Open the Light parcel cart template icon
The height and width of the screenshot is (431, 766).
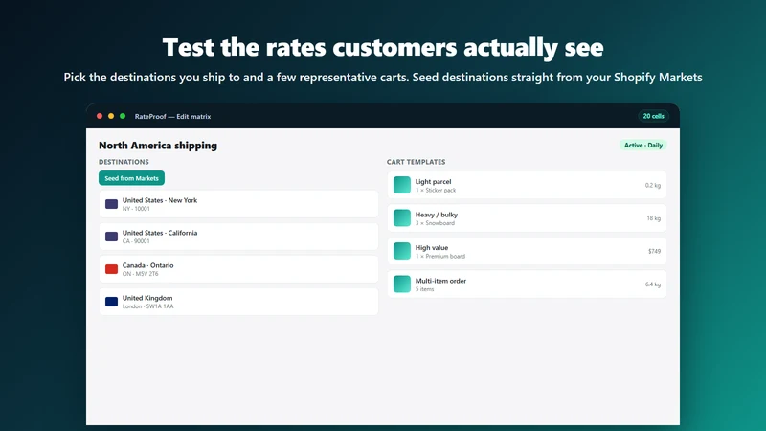(402, 185)
